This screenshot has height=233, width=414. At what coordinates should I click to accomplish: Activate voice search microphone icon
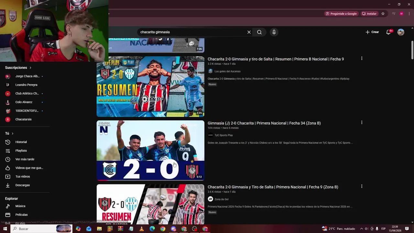(274, 32)
